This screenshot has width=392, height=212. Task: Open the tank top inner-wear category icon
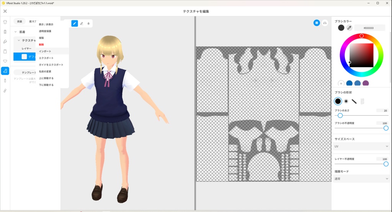click(x=5, y=52)
